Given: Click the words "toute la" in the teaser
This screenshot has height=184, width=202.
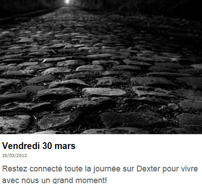Looking at the screenshot, I should (x=78, y=169).
